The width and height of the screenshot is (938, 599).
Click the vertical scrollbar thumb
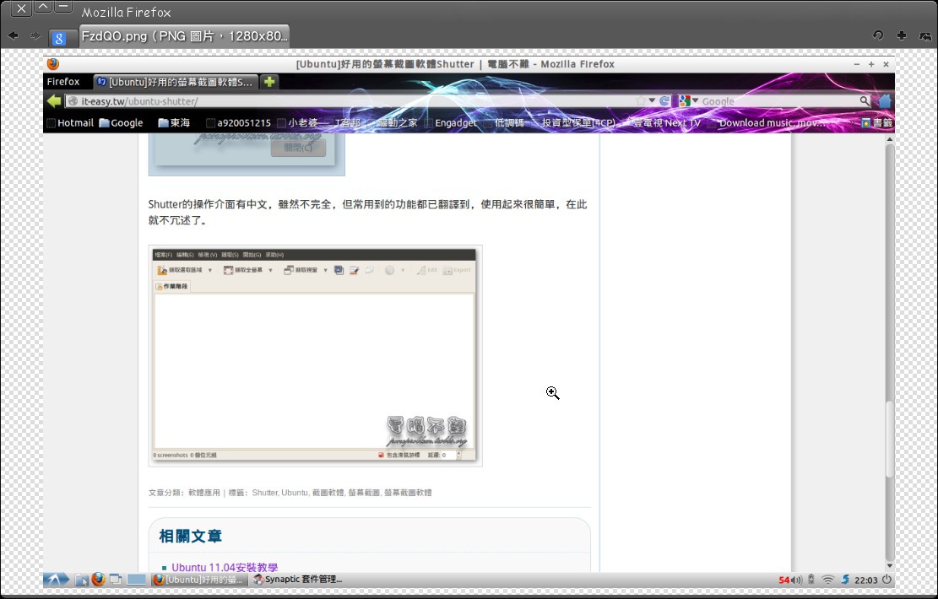(x=890, y=440)
